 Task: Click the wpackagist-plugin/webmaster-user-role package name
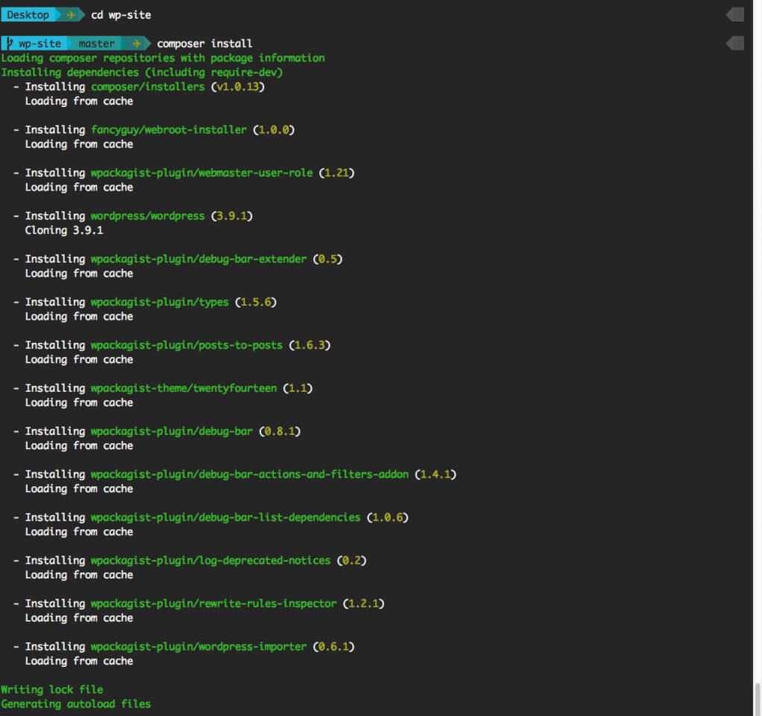(202, 173)
